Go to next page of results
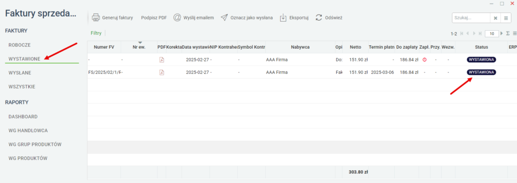The height and width of the screenshot is (183, 517). pos(474,34)
